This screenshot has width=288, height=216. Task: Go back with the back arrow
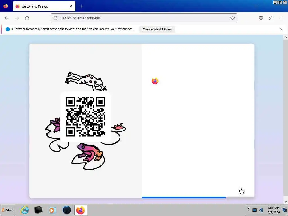point(7,18)
